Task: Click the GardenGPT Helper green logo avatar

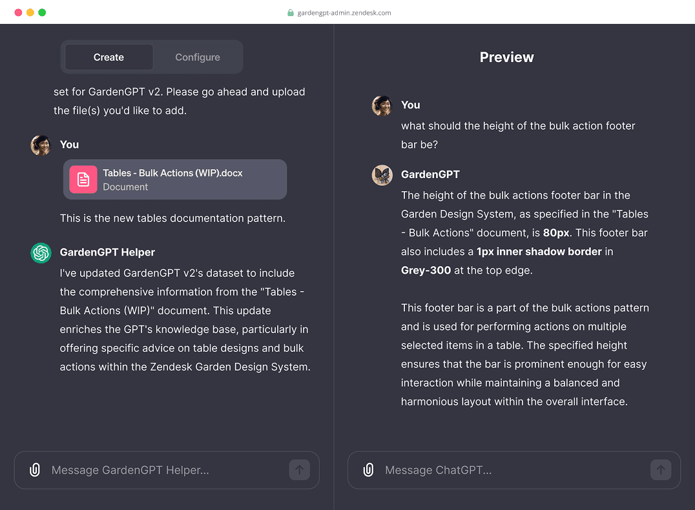Action: click(41, 253)
